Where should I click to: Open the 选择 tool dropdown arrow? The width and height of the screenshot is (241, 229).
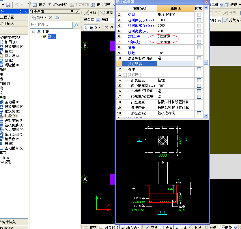pyautogui.click(x=99, y=28)
